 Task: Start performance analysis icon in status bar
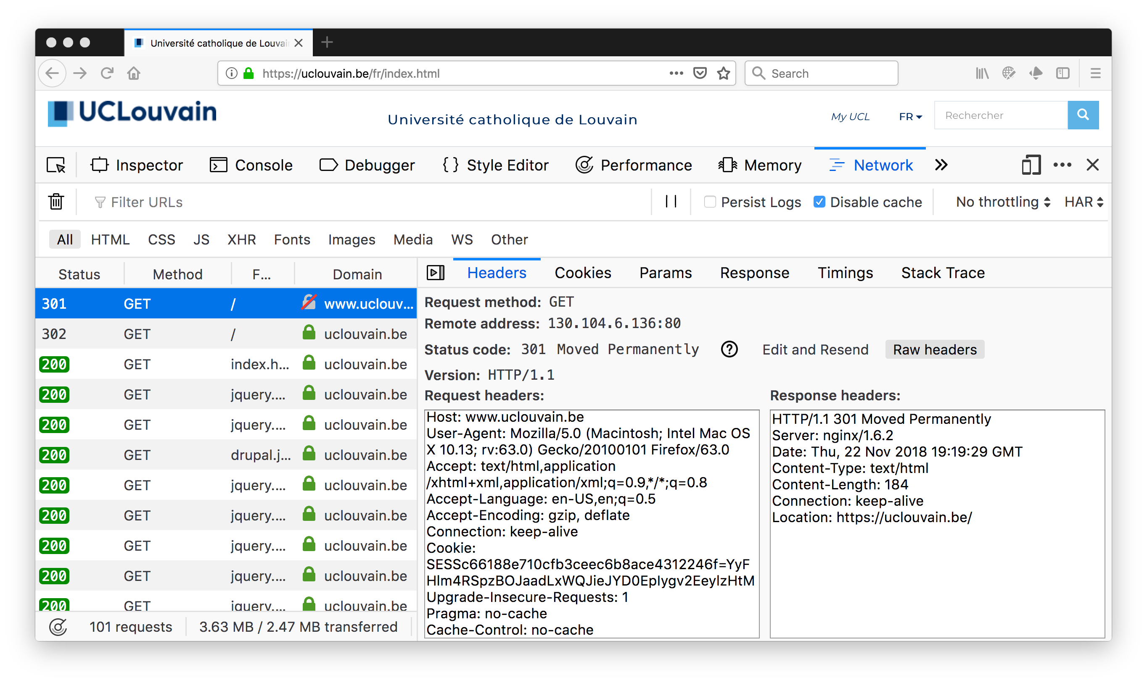[58, 627]
